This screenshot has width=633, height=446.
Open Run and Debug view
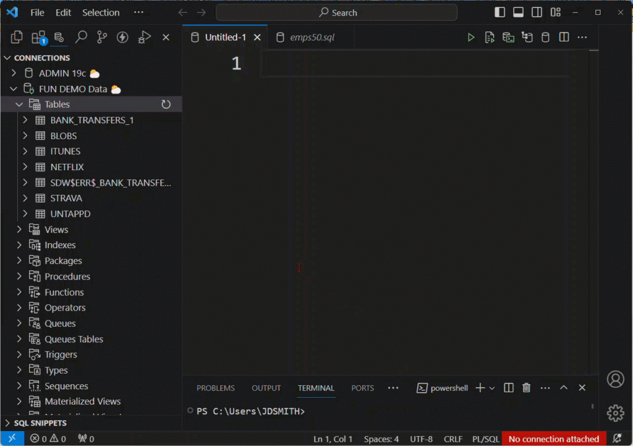(144, 38)
